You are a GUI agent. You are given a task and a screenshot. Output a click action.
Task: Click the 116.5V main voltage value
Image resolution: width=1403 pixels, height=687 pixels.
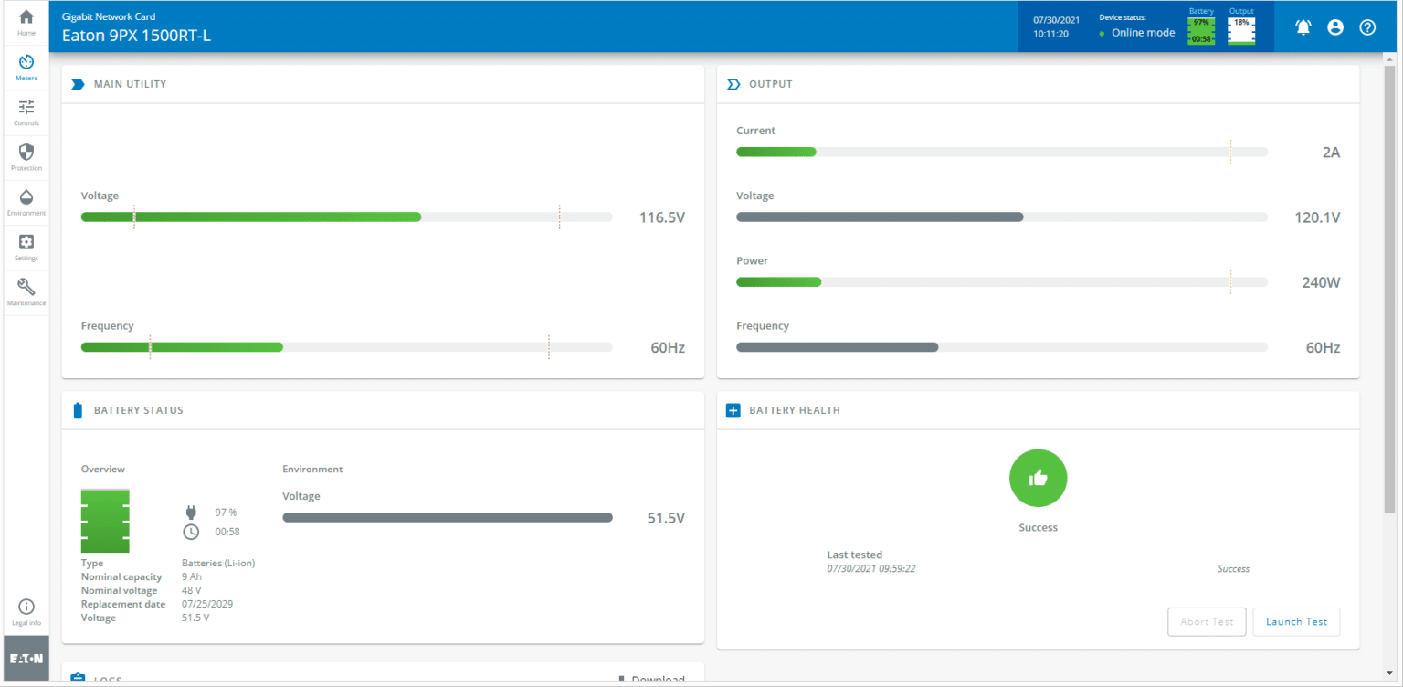click(662, 217)
